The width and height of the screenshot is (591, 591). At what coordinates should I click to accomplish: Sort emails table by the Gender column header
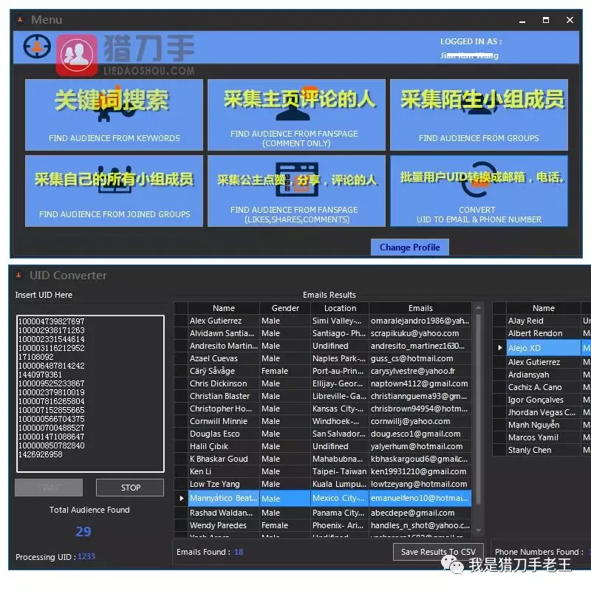click(x=285, y=308)
